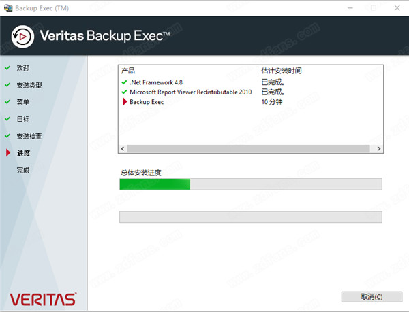Minimize the Backup Exec installer window
Viewport: 409px width, 312px height.
click(350, 8)
